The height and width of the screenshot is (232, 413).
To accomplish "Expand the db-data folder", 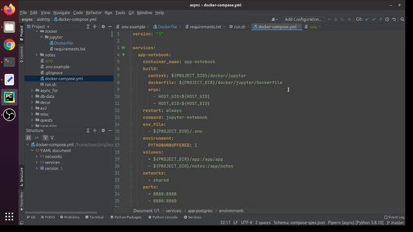I will 32,97.
